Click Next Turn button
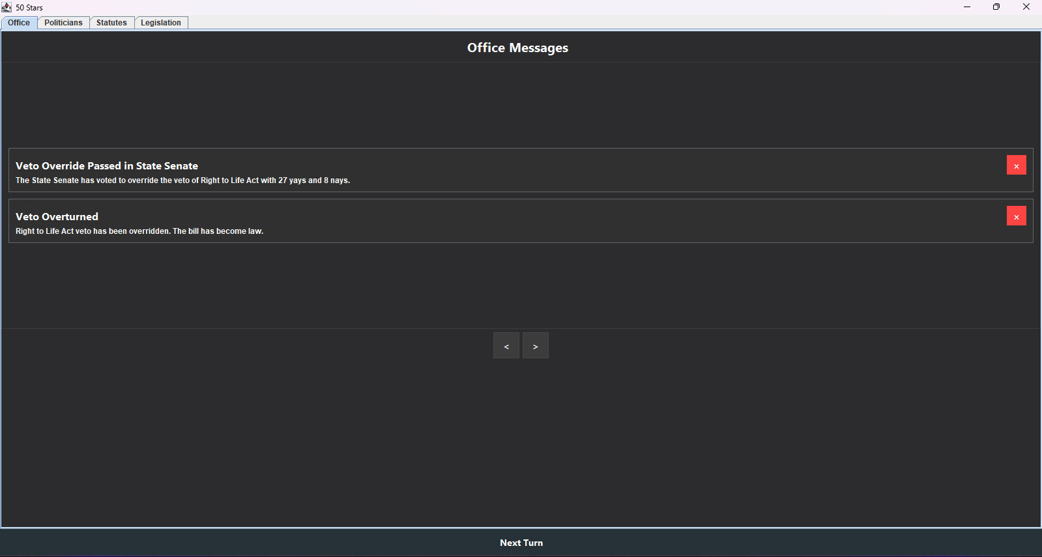 [x=521, y=543]
